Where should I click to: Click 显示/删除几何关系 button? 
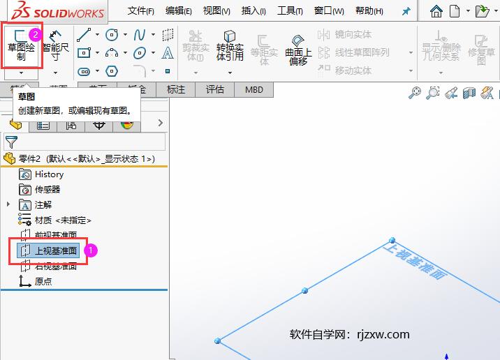441,45
